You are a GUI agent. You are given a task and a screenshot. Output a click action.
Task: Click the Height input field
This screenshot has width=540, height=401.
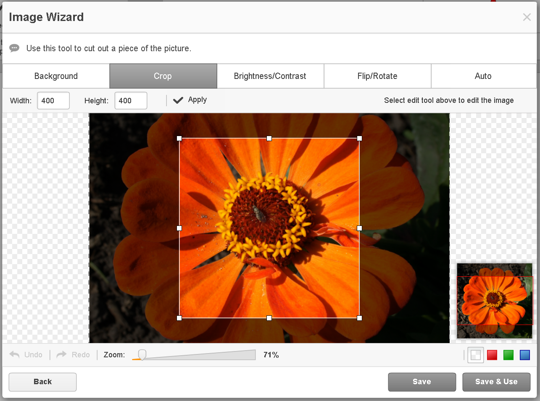click(131, 100)
